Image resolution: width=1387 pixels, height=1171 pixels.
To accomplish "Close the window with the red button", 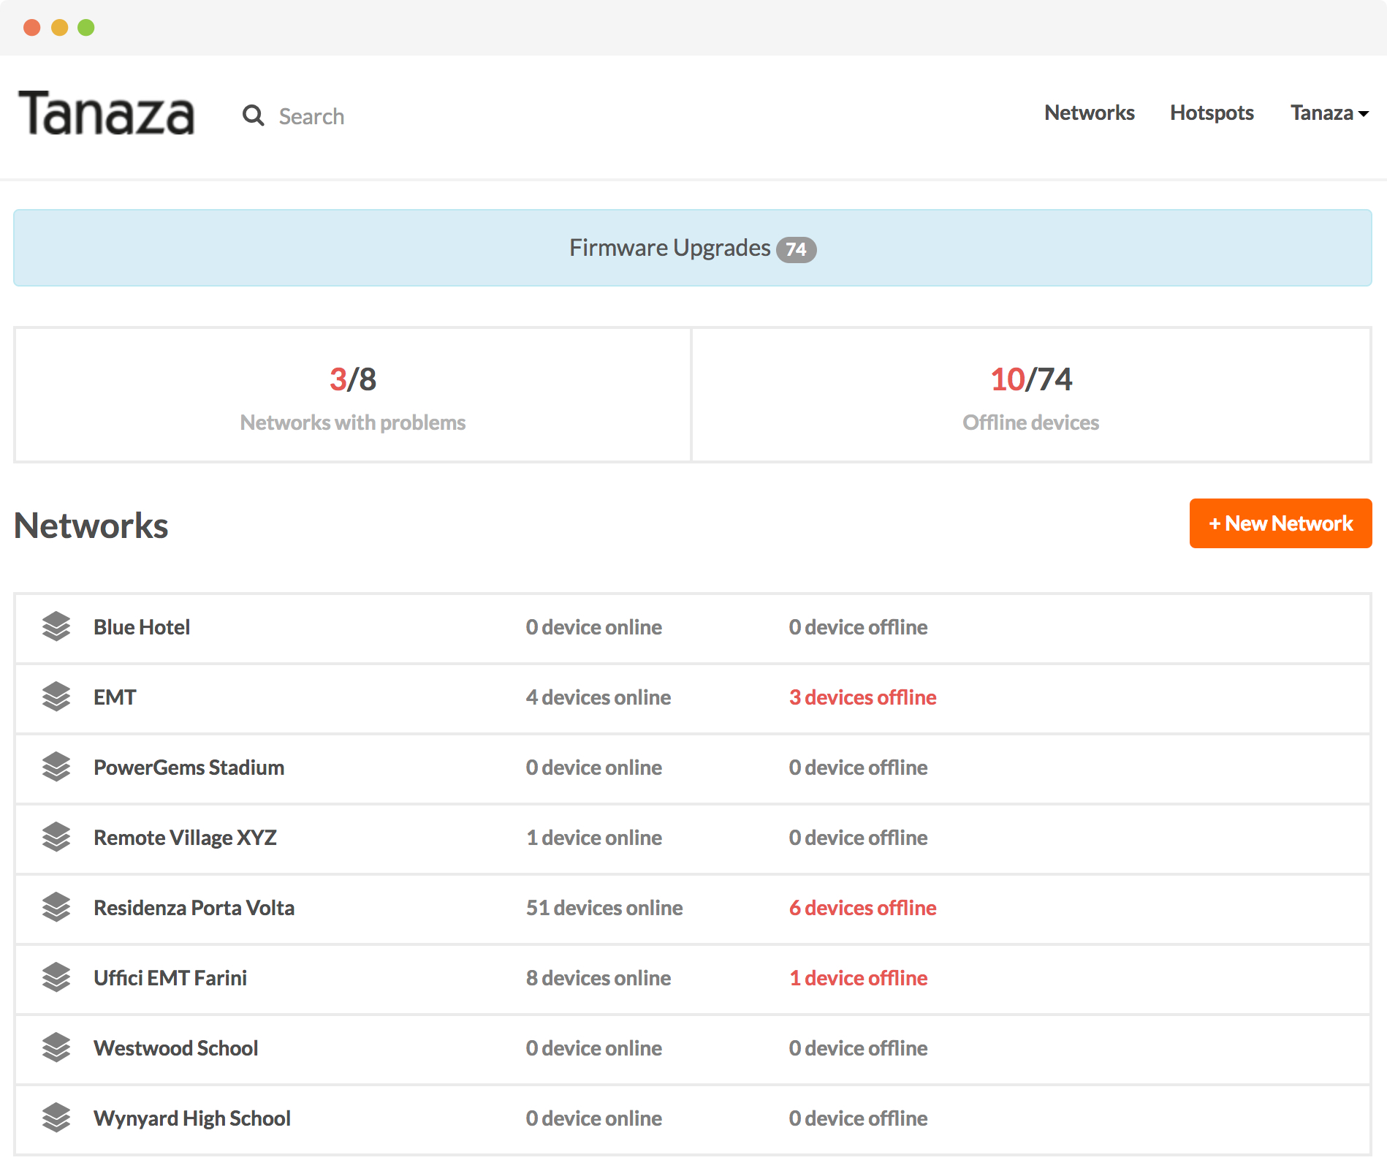I will pos(32,28).
